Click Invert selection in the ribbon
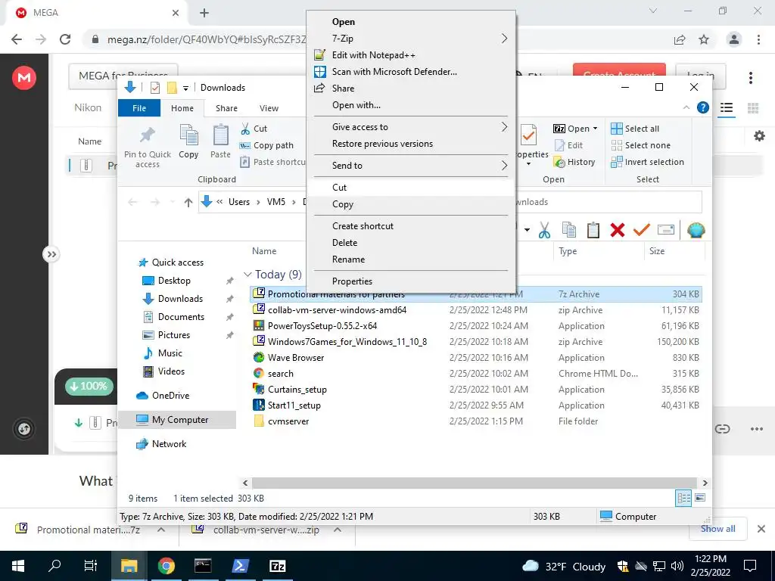 click(648, 162)
